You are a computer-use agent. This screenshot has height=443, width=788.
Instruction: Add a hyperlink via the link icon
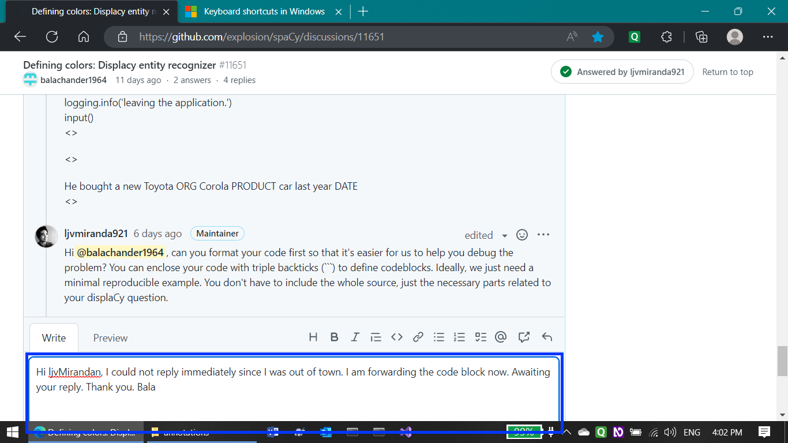[x=418, y=337]
